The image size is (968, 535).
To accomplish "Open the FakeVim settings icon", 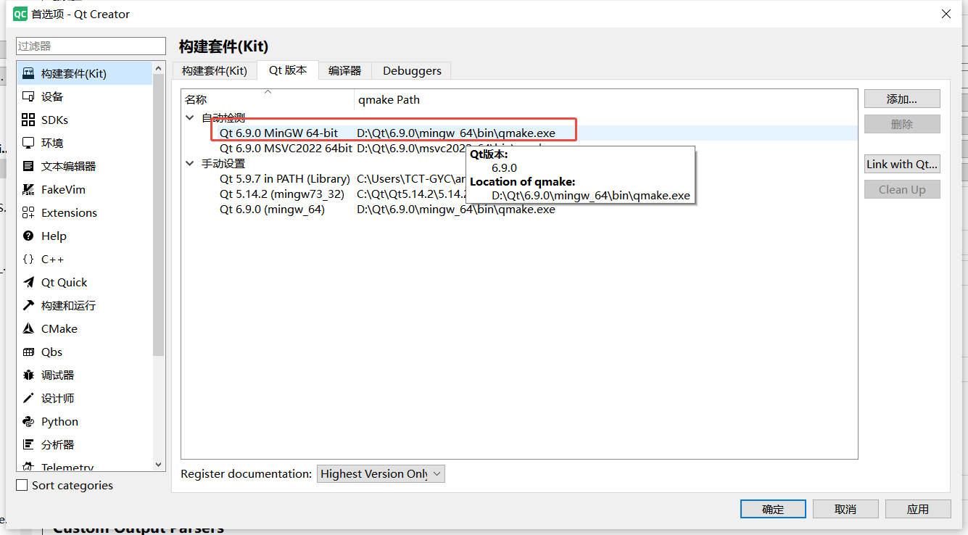I will (28, 189).
